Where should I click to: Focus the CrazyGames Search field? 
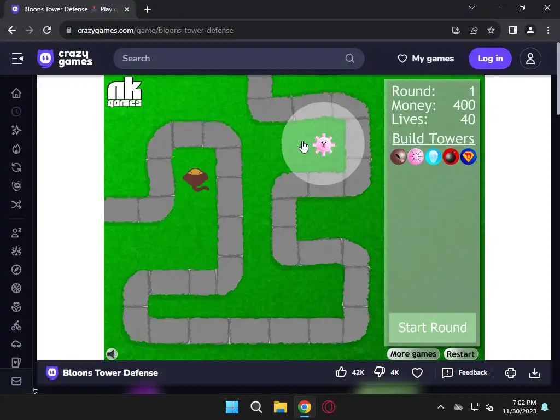tap(238, 58)
